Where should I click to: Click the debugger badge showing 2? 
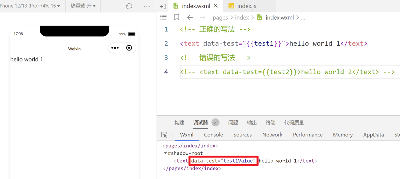(x=215, y=123)
